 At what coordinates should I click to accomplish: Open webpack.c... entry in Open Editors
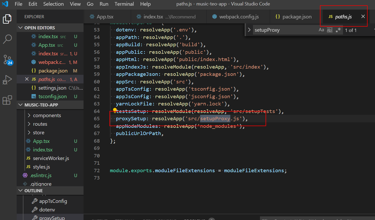(x=50, y=62)
